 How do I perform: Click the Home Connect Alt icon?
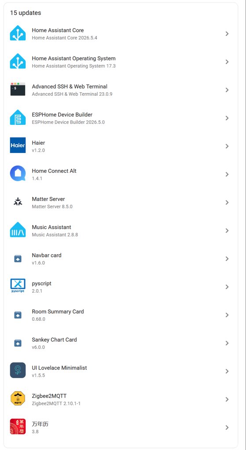[x=18, y=173]
